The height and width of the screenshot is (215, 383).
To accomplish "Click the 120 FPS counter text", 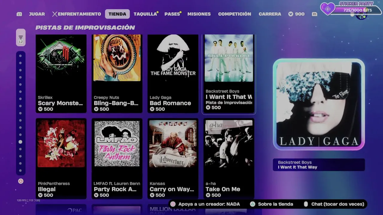I will 28,200.
